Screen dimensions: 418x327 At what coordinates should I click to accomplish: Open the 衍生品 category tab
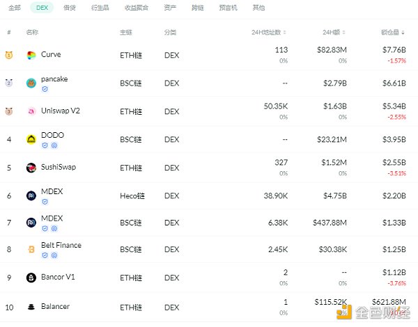pos(100,8)
